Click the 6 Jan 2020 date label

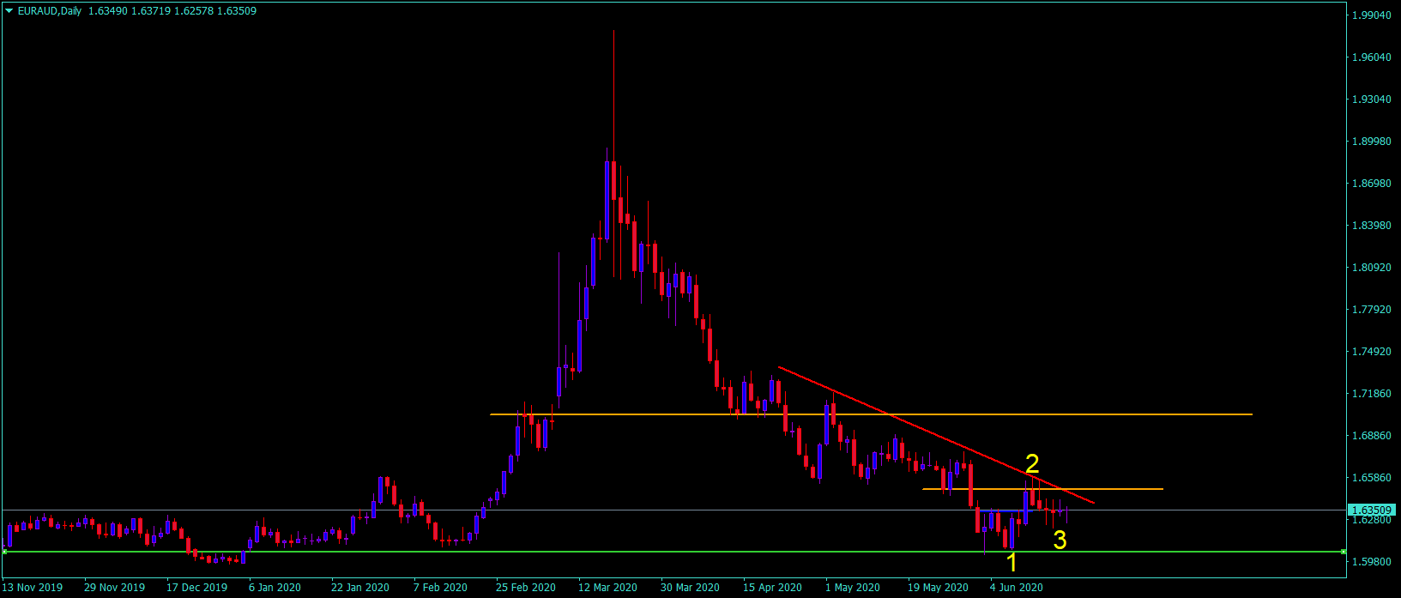click(275, 588)
